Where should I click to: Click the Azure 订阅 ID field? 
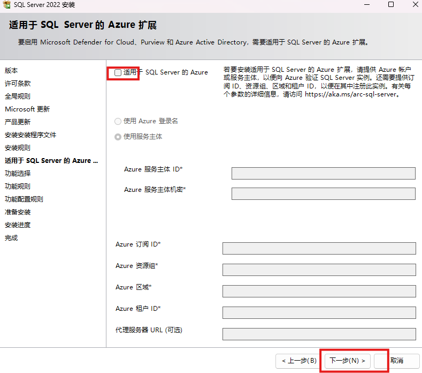(x=319, y=248)
